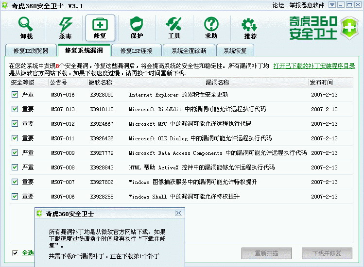
Task: Select the Microsoft RichEdit vulnerability row text
Action: pos(197,109)
